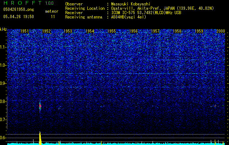Click the ICOM IC-575 receiver details
The width and height of the screenshot is (229, 145).
[x=146, y=13]
